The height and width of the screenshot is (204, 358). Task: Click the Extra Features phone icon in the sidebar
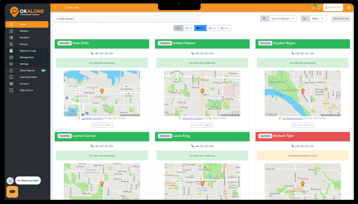click(11, 71)
